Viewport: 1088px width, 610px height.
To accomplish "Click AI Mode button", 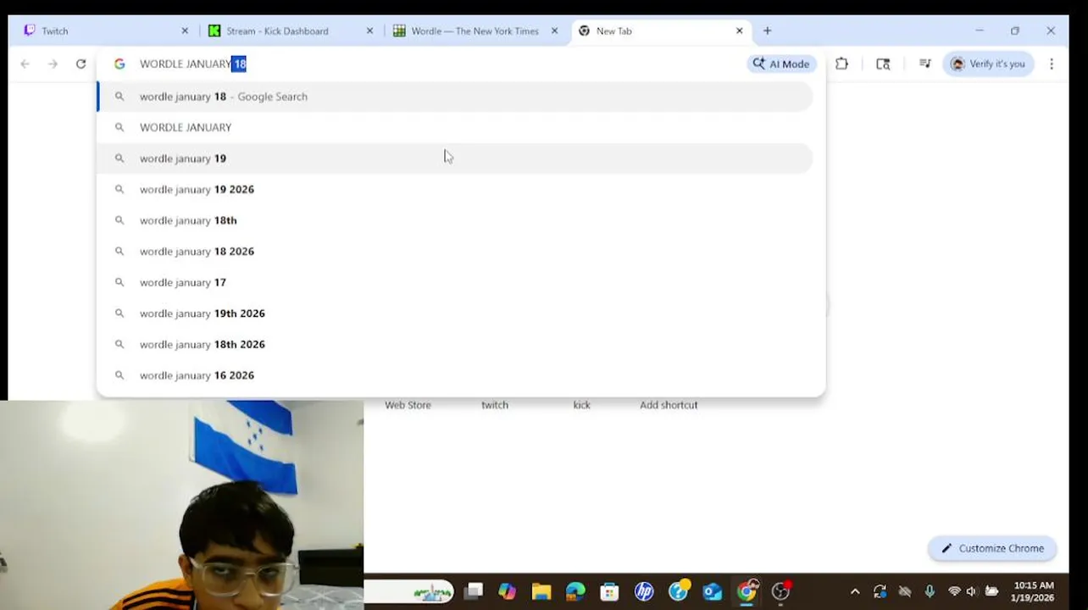I will tap(781, 64).
